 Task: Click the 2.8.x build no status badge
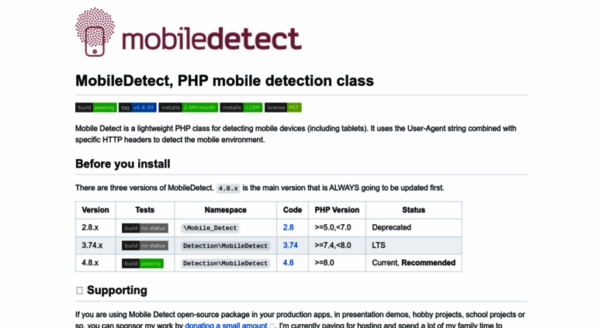tap(145, 228)
